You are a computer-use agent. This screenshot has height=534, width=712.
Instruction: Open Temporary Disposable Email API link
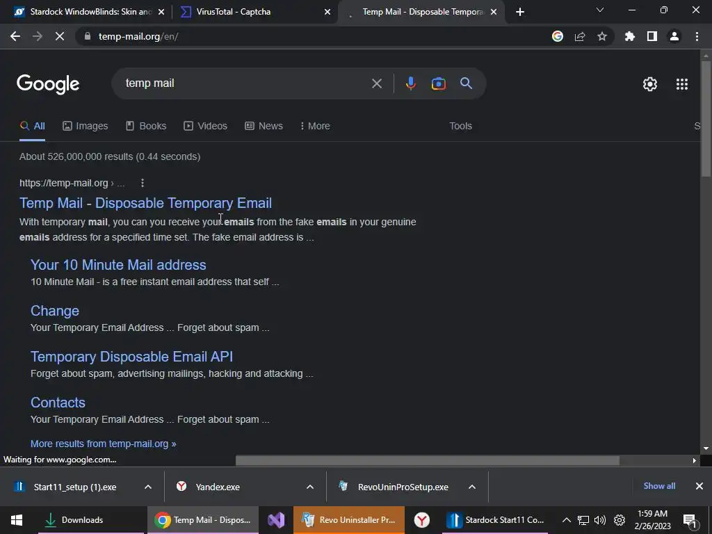click(x=131, y=357)
